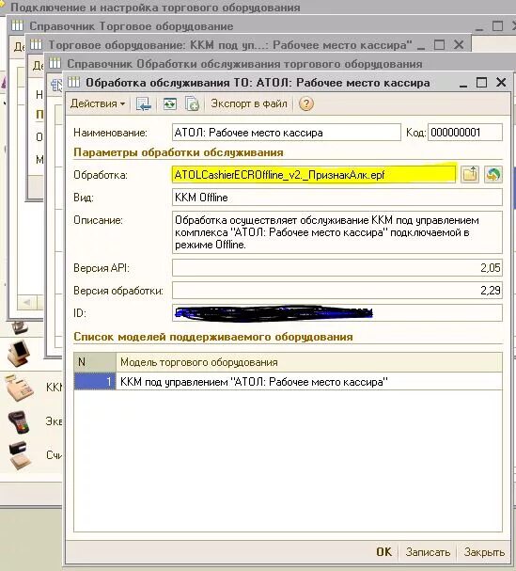Image resolution: width=516 pixels, height=571 pixels.
Task: Click the refresh processing icon beside Обработка
Action: pos(493,174)
